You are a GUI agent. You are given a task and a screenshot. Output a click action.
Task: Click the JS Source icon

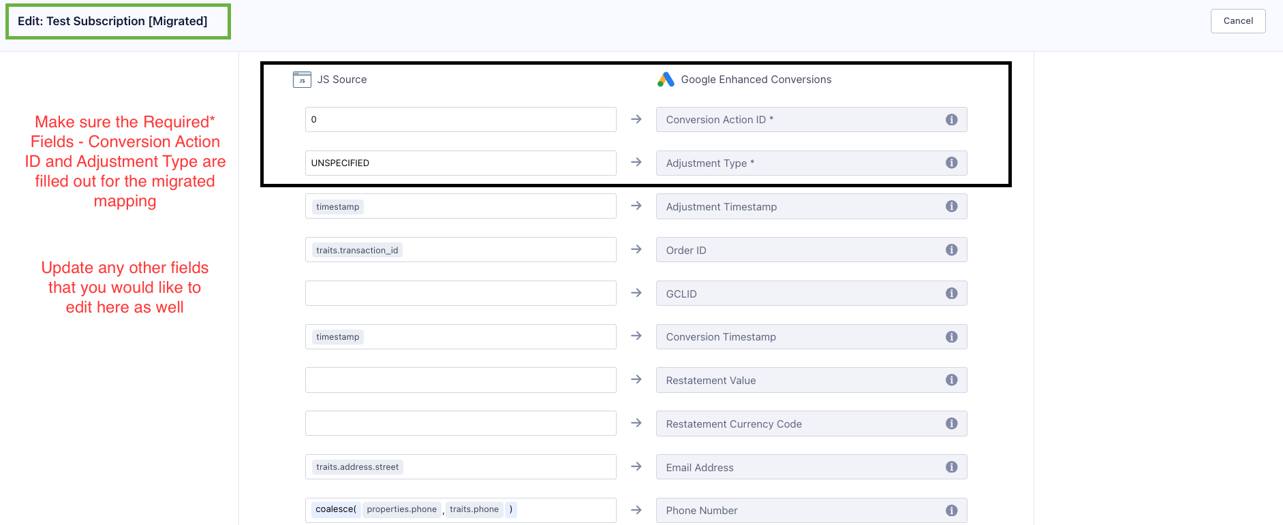coord(302,80)
